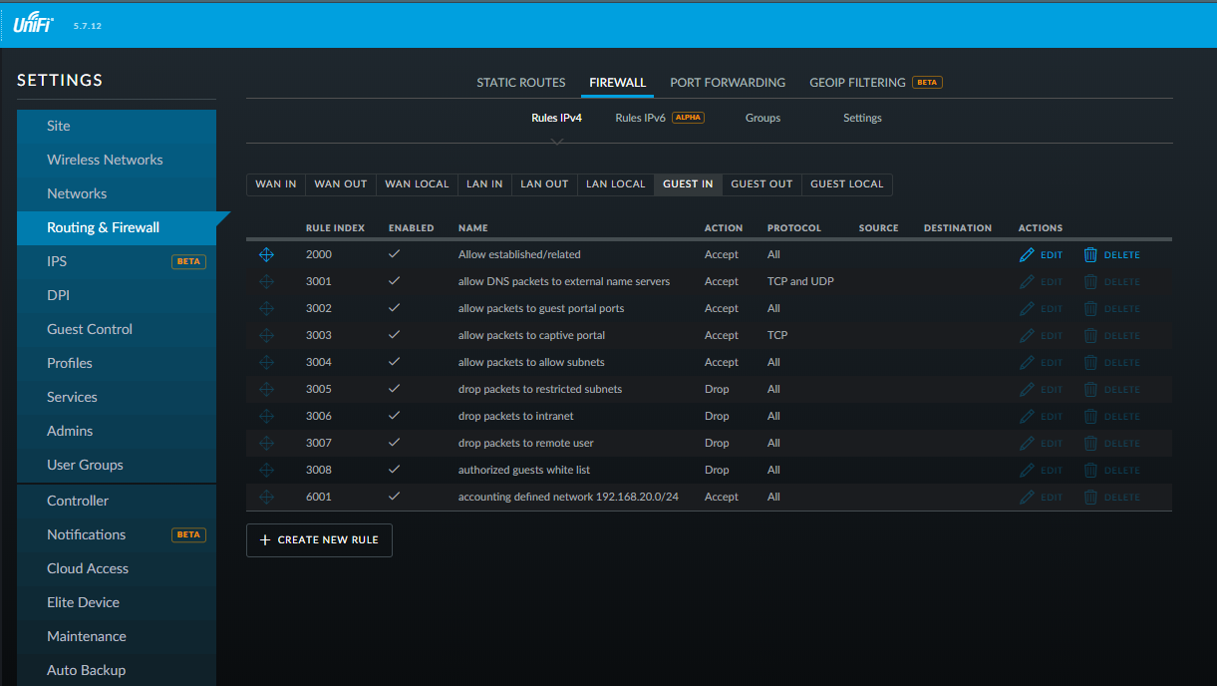Viewport: 1217px width, 686px height.
Task: Click pencil icon for rule 3008
Action: (1028, 471)
